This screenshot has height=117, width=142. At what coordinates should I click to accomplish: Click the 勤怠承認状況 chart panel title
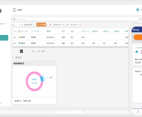[x=19, y=63]
